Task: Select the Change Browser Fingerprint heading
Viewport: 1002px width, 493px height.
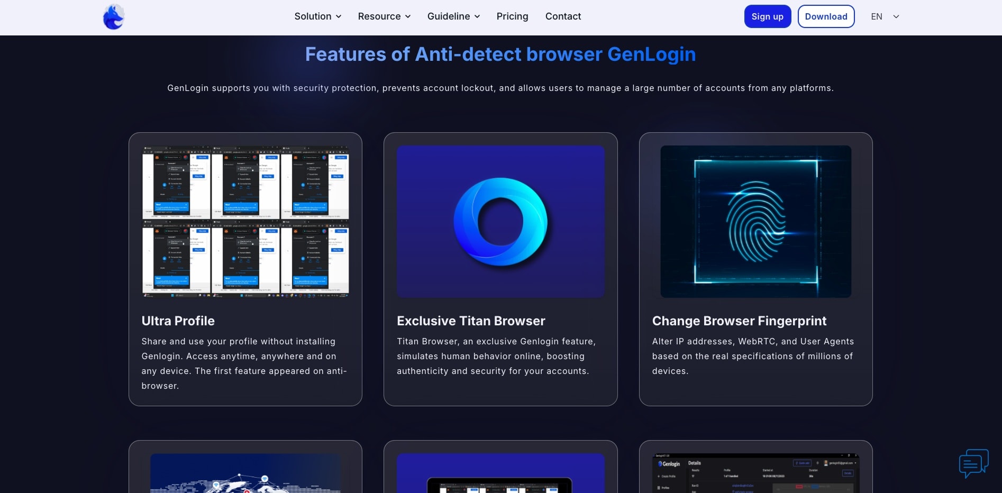Action: [739, 321]
